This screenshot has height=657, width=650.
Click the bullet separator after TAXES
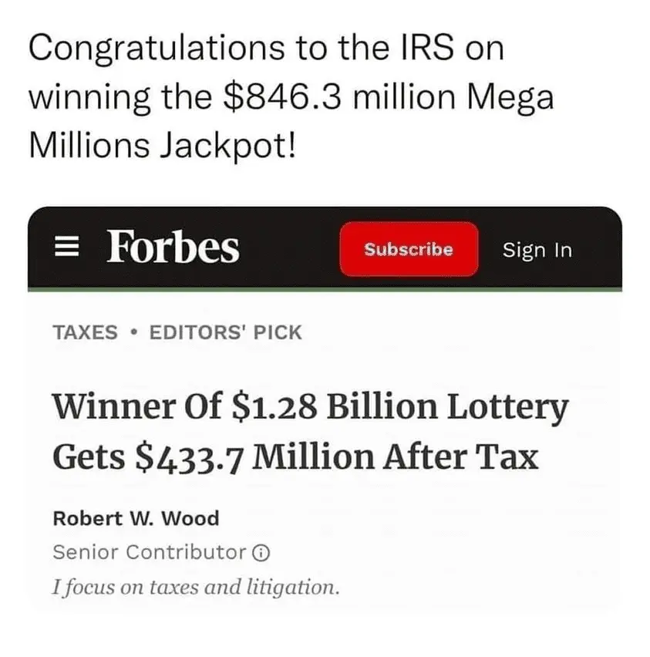point(134,333)
